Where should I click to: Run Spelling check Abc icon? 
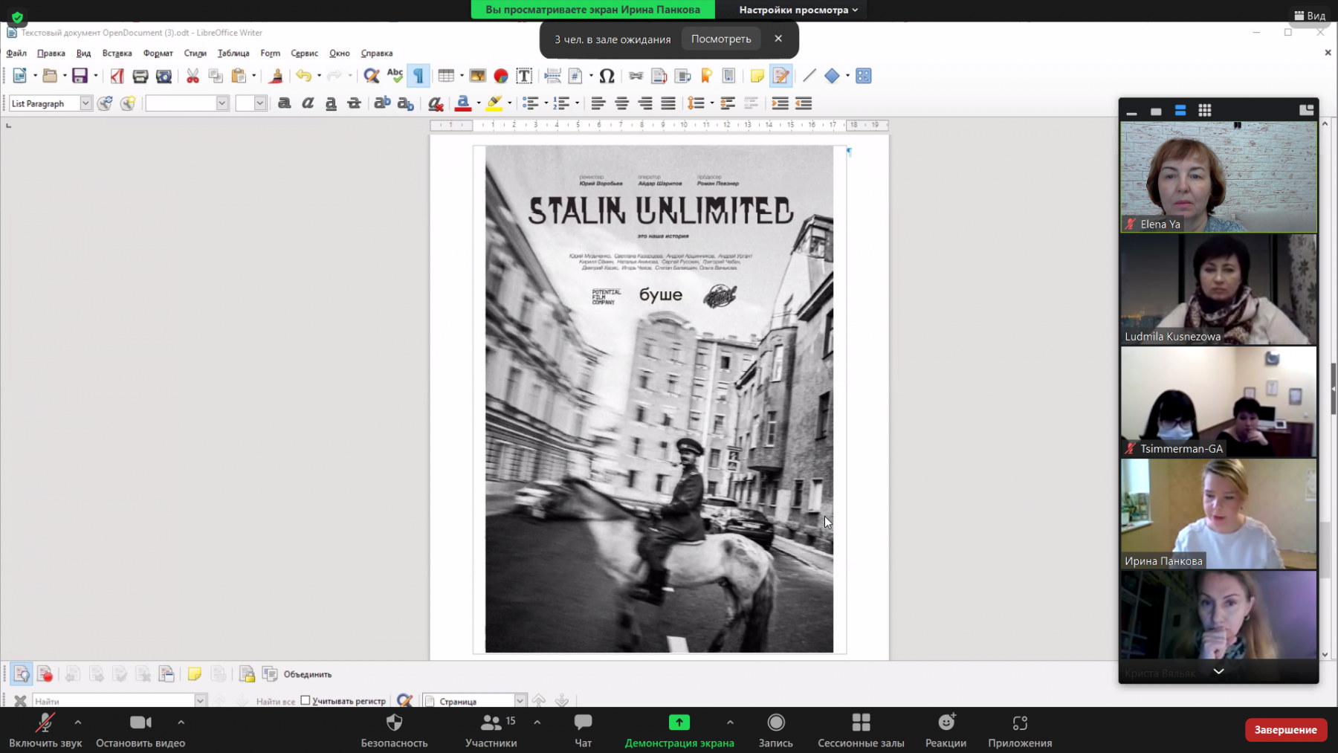pos(395,76)
